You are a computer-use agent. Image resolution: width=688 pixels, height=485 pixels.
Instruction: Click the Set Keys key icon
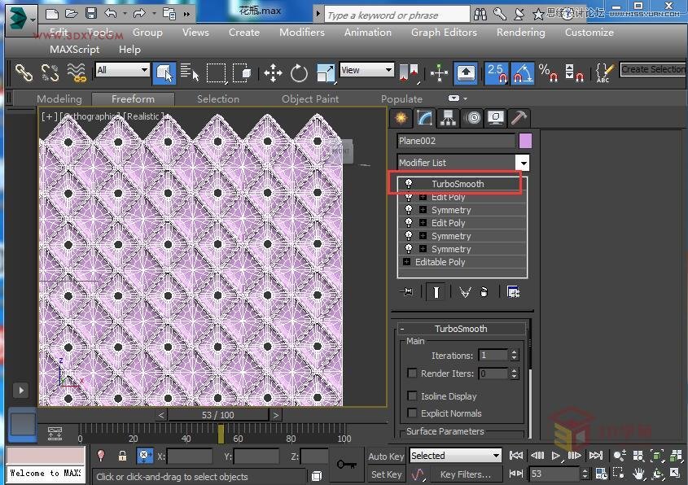pos(347,464)
